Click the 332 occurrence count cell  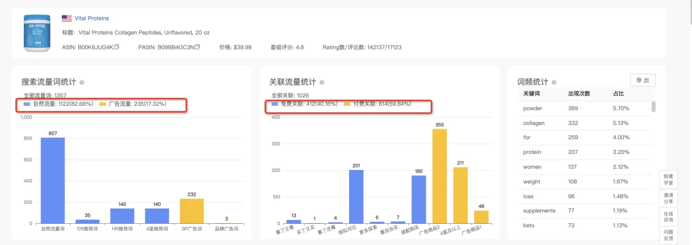point(573,123)
